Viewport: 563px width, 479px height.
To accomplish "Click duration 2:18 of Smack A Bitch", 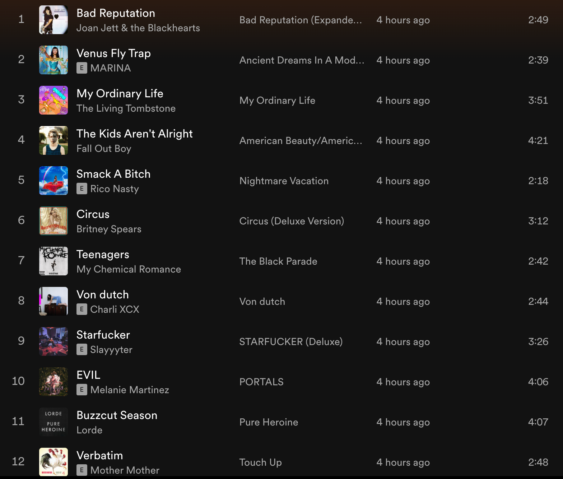I will coord(538,181).
